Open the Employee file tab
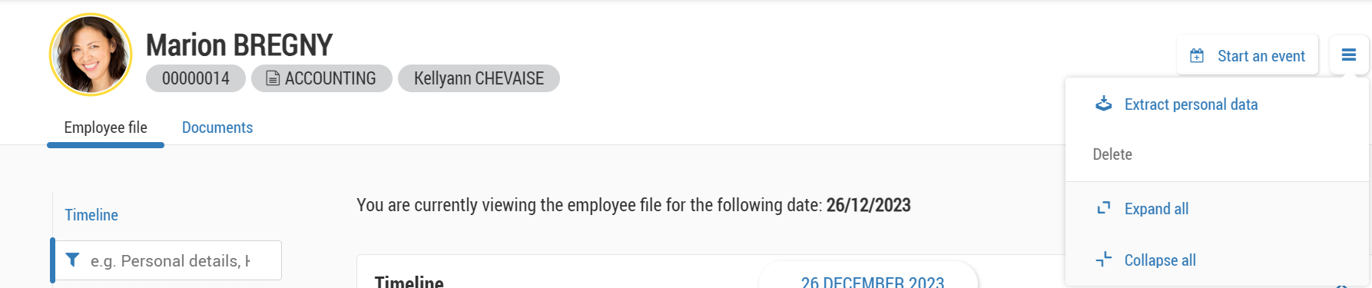The image size is (1372, 288). [x=106, y=127]
